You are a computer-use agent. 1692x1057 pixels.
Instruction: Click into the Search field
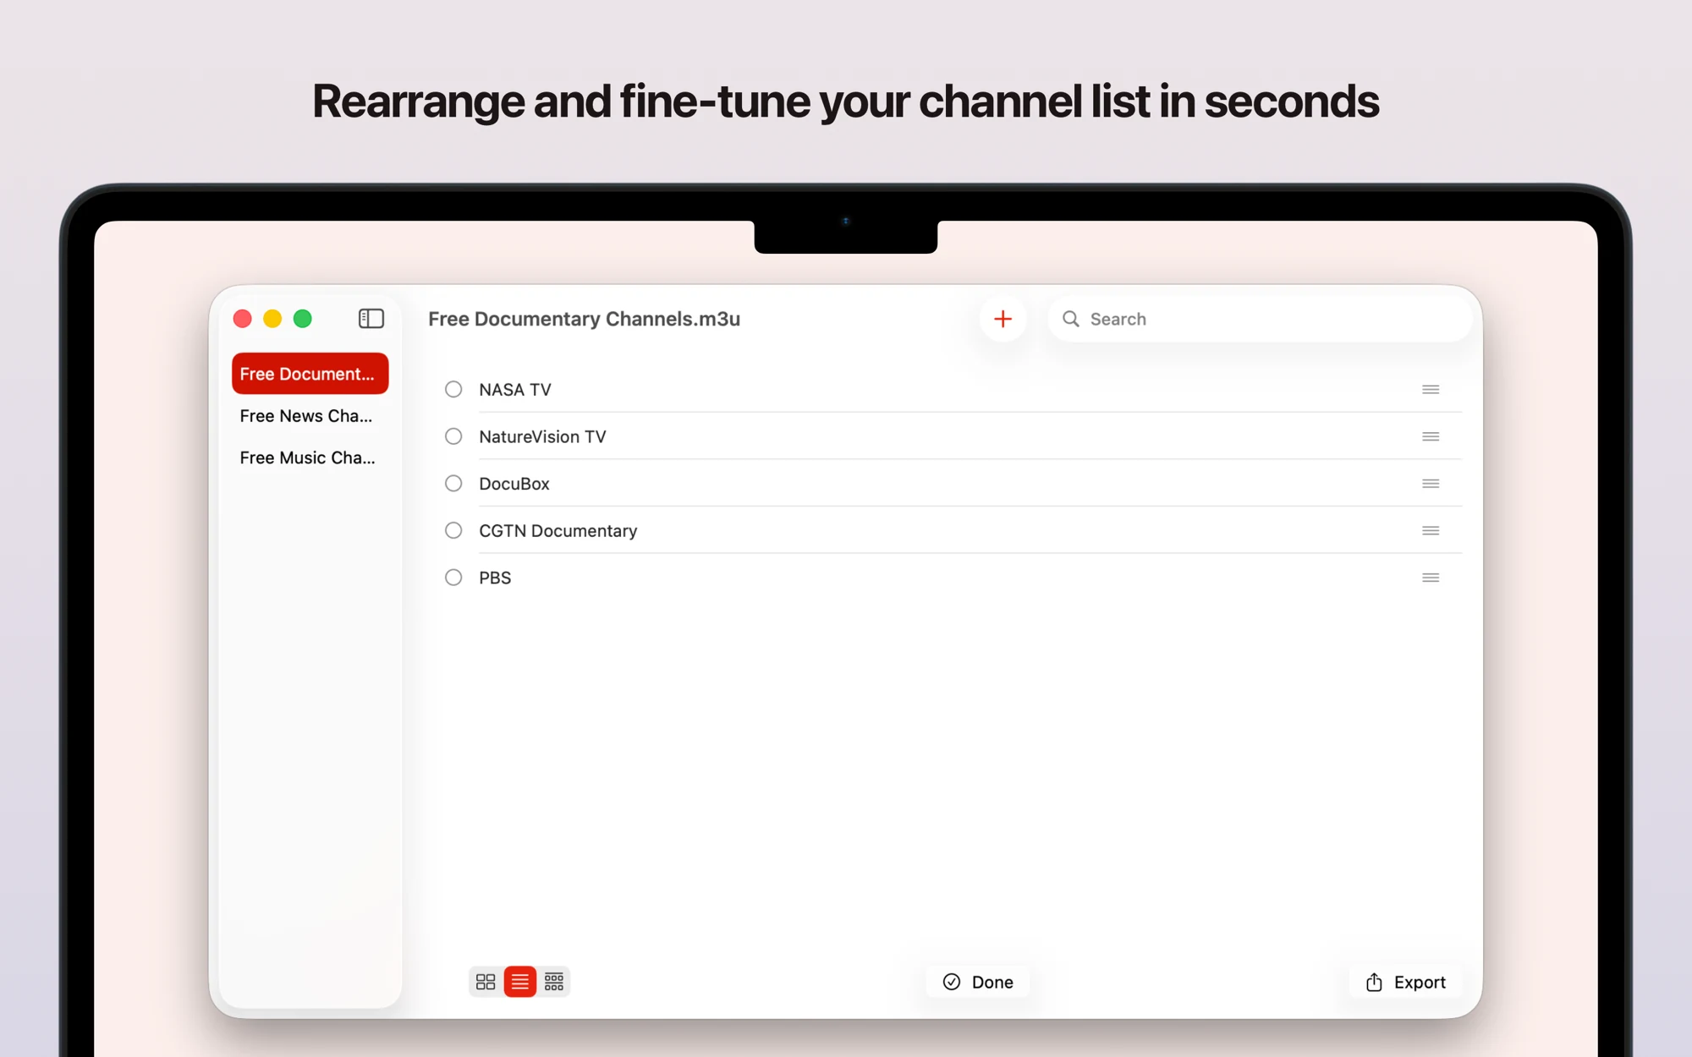(1260, 319)
